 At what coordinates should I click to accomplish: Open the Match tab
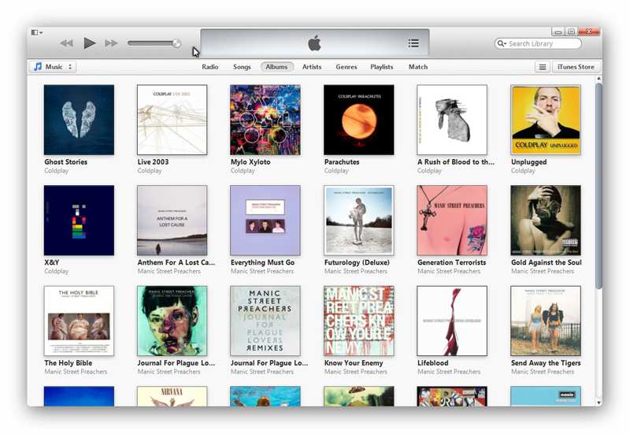coord(418,67)
